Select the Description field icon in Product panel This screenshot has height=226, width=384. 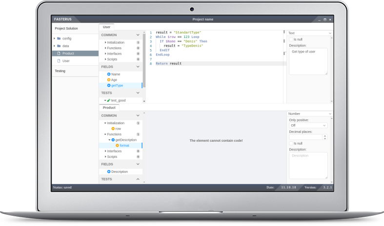coord(109,171)
